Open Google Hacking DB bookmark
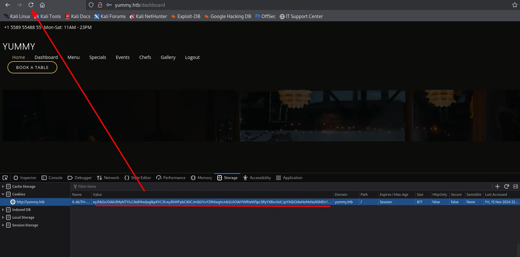This screenshot has width=520, height=257. [x=228, y=16]
